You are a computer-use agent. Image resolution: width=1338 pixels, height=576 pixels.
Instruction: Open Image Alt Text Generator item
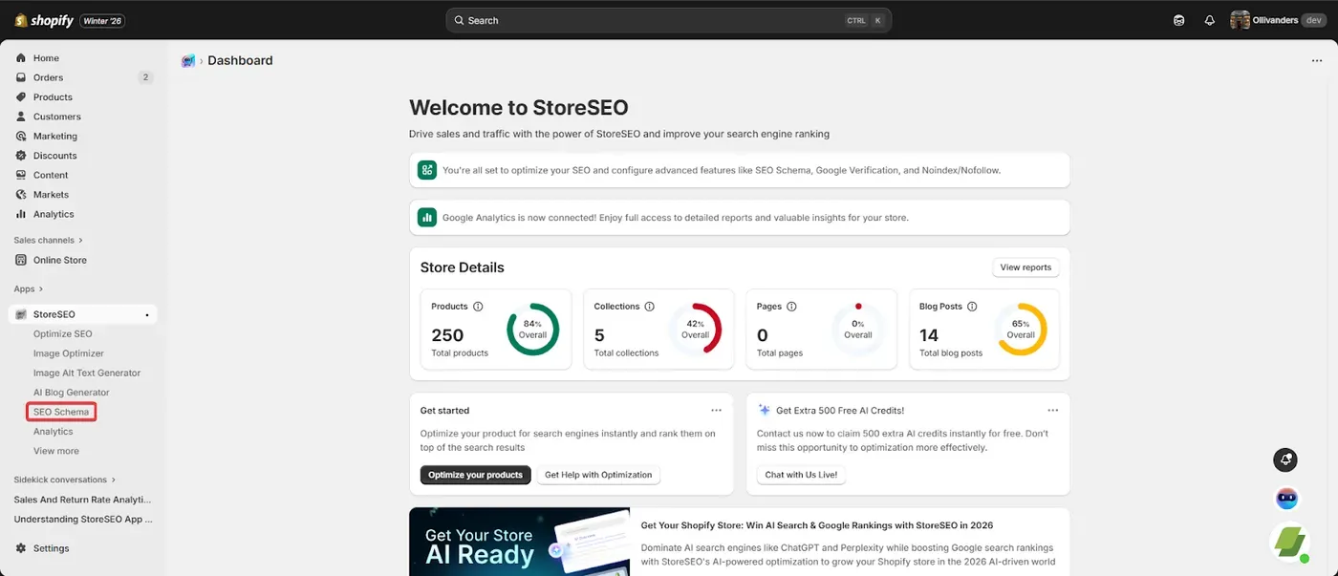(87, 373)
